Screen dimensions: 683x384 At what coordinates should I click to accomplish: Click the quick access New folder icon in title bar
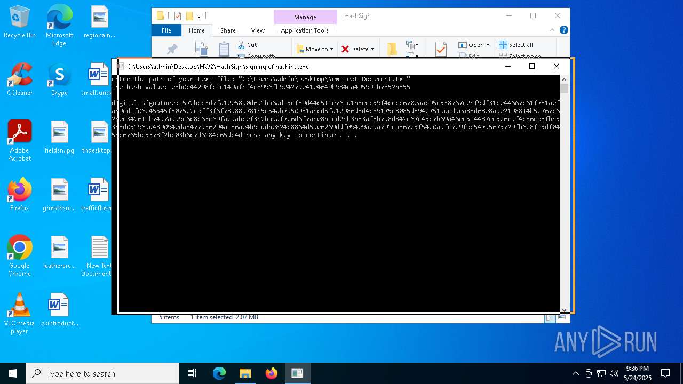click(x=189, y=16)
